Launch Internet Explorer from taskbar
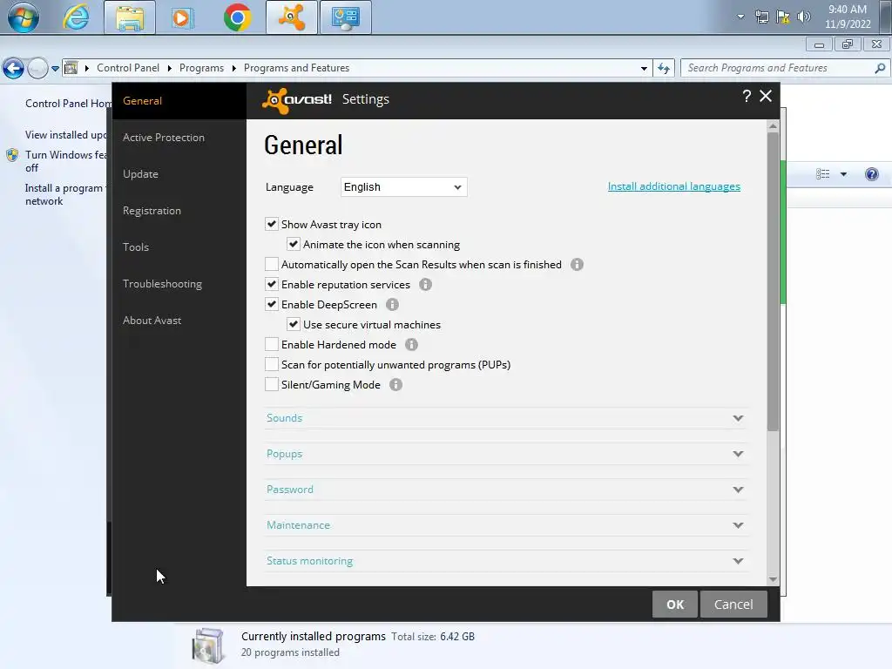The height and width of the screenshot is (669, 892). point(76,17)
